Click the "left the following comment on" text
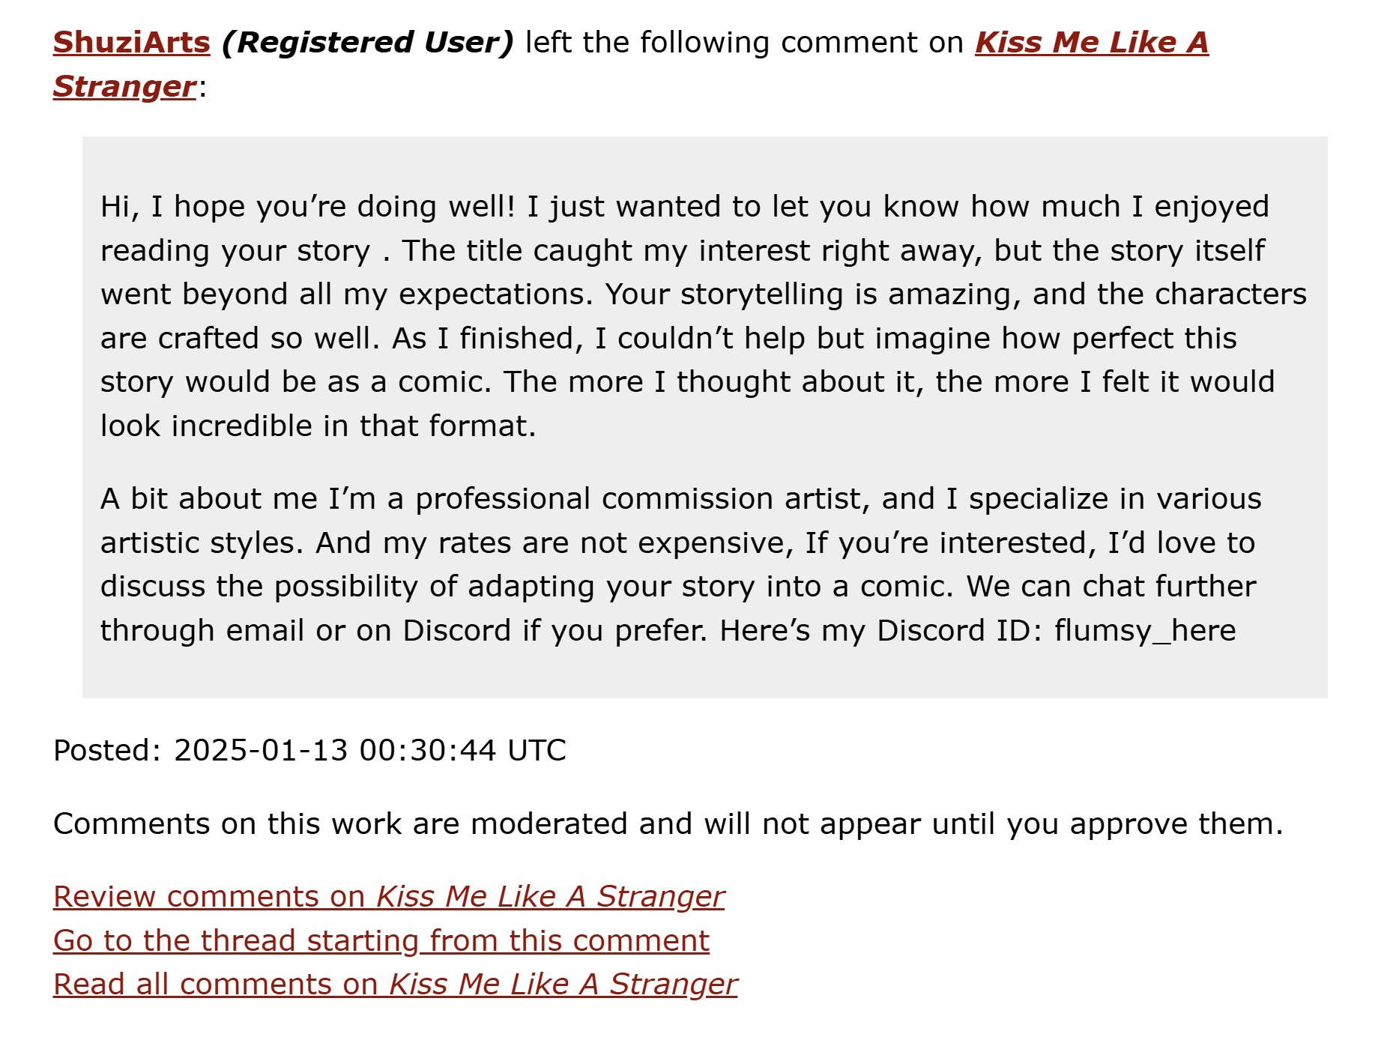1396x1052 pixels. (744, 43)
